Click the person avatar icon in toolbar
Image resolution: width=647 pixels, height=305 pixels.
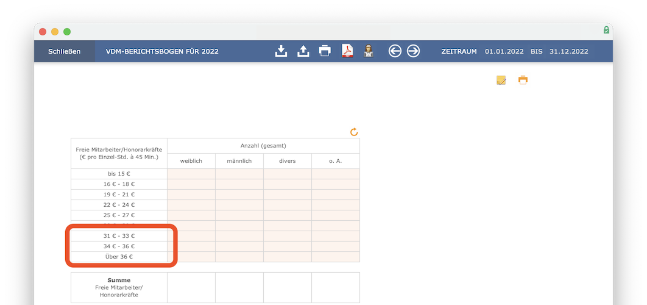tap(368, 51)
